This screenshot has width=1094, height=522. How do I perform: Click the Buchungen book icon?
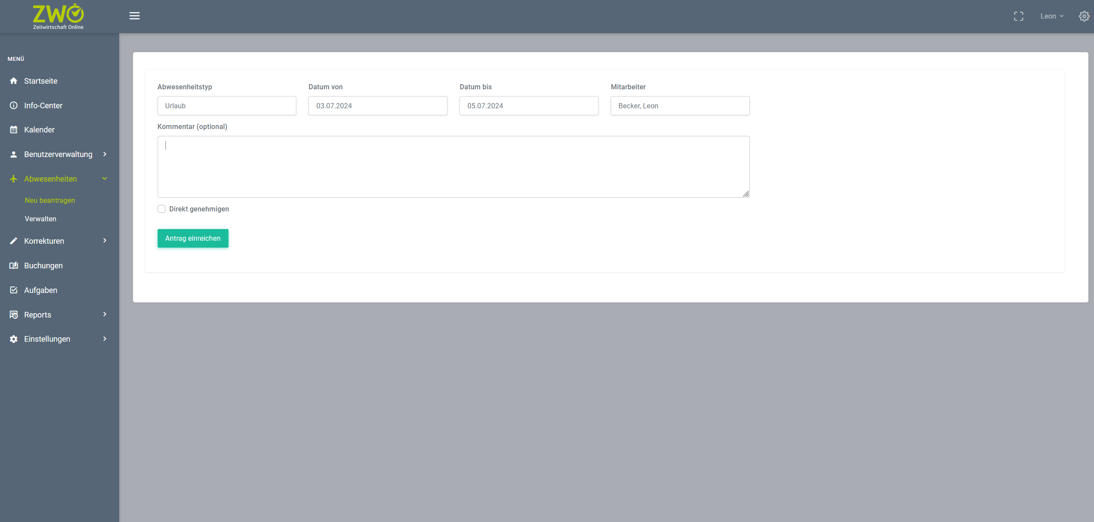[x=14, y=266]
